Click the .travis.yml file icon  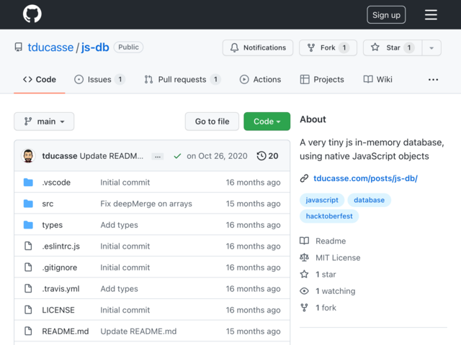coord(28,288)
